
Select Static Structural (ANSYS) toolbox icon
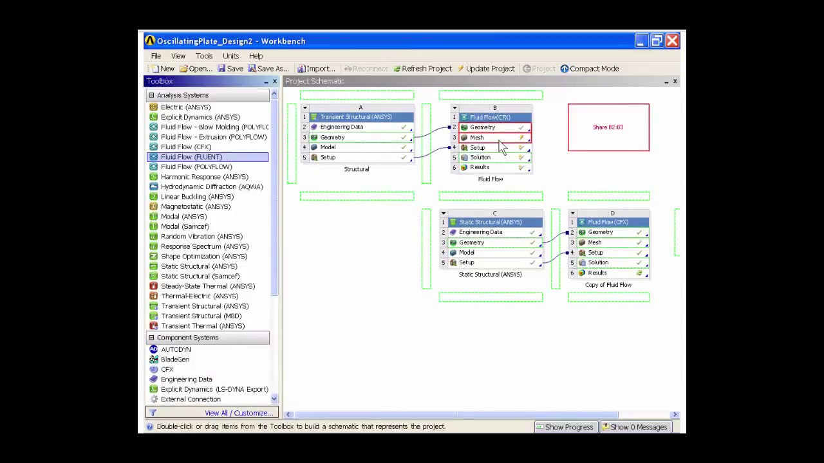[x=153, y=266]
